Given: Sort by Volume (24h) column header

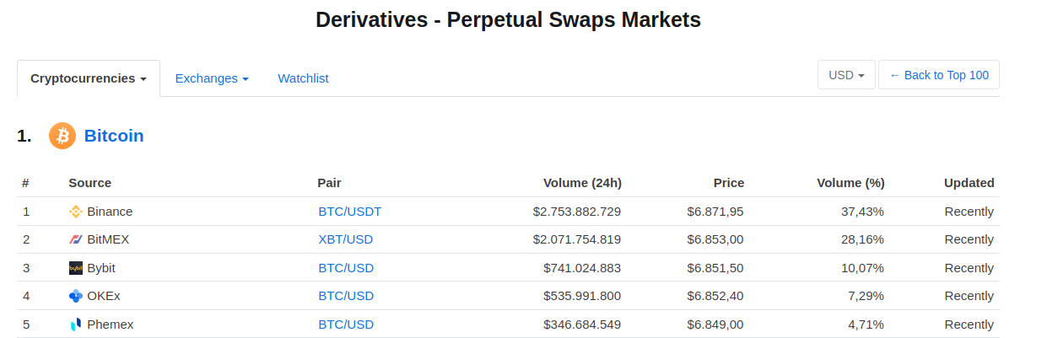Looking at the screenshot, I should coord(582,183).
